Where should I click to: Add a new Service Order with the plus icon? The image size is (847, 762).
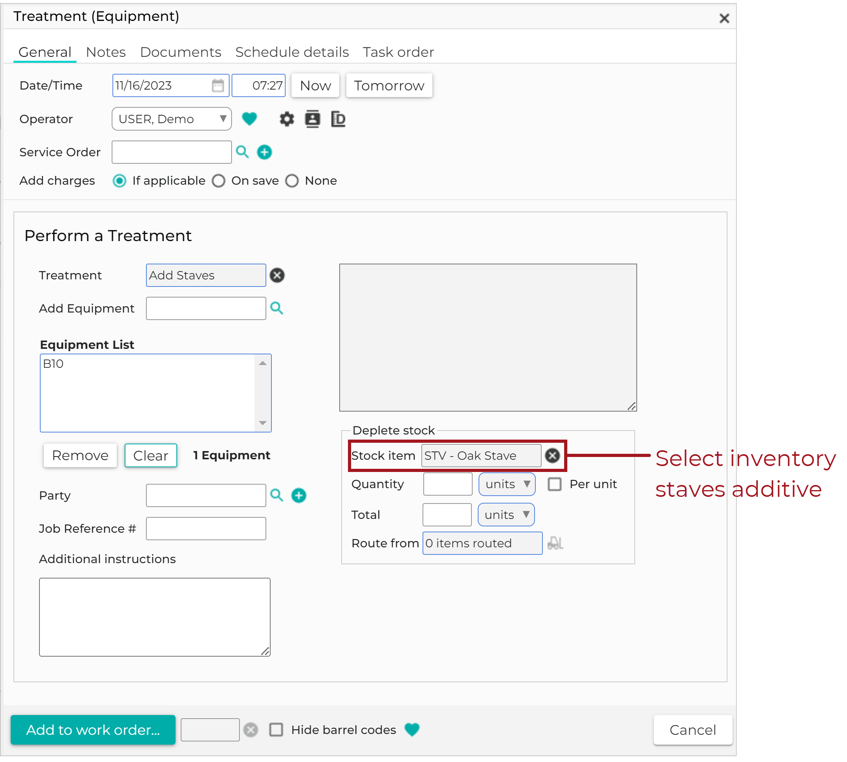[x=264, y=152]
